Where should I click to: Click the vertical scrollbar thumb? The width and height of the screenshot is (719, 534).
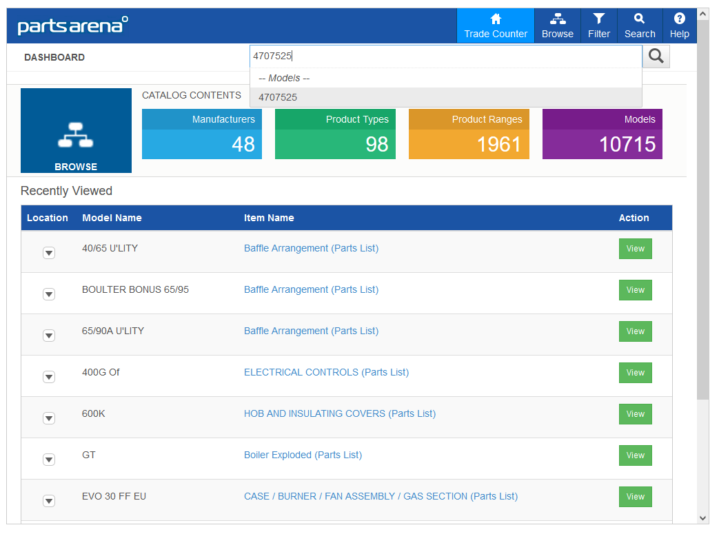coord(702,210)
